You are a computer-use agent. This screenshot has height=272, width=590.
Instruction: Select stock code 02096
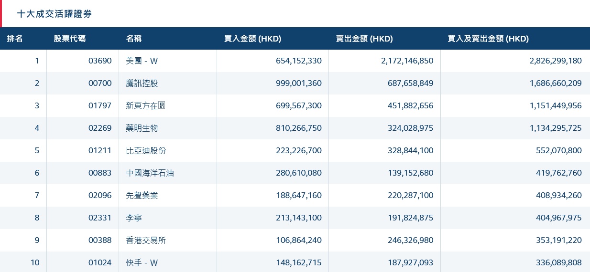pos(100,195)
